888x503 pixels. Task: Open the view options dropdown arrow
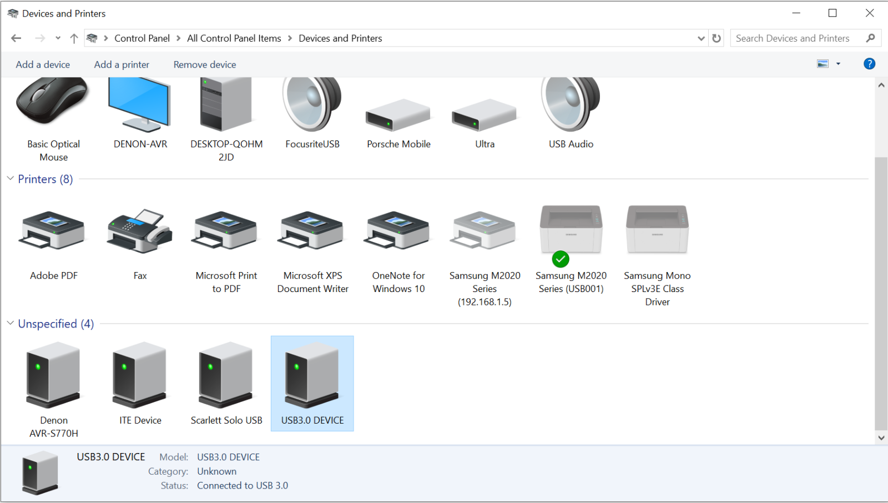[838, 64]
